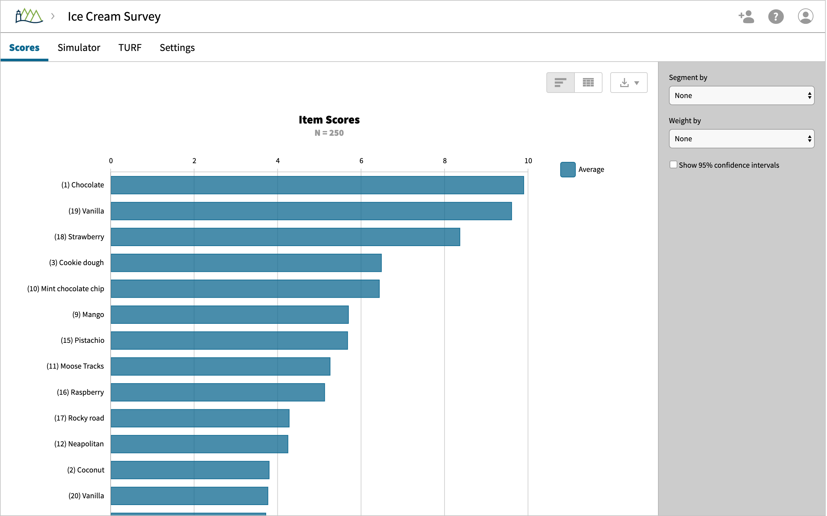Click the download export icon
The height and width of the screenshot is (516, 827).
[x=624, y=83]
